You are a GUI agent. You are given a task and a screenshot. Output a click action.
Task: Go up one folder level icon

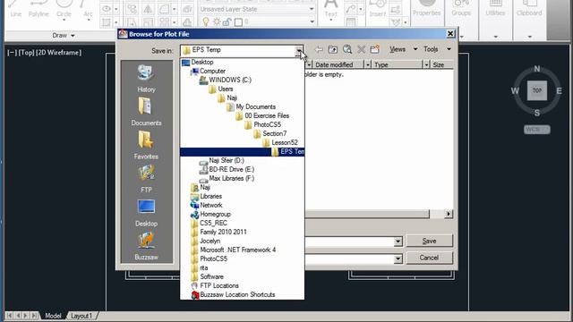click(332, 49)
